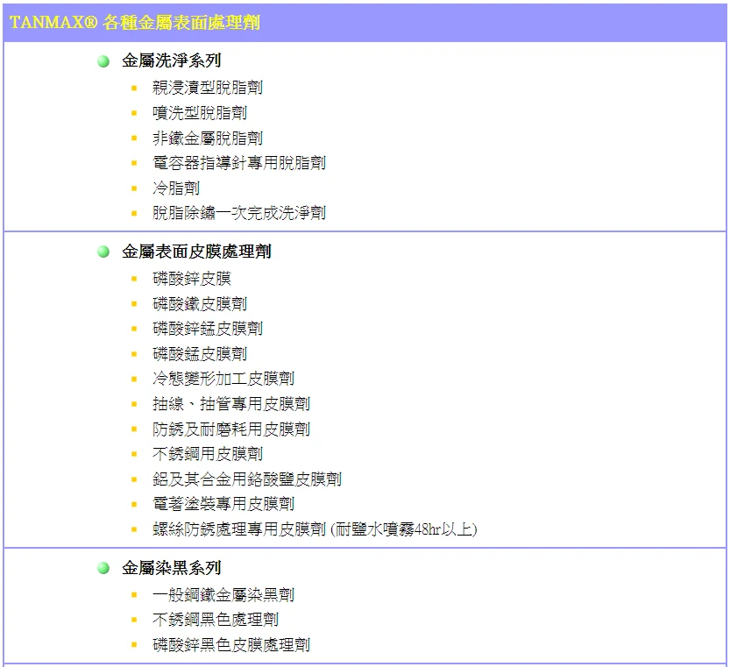Open 不銹鋼黑色處理劑 under 金屬染黑系列
The width and height of the screenshot is (730, 667).
(x=215, y=620)
